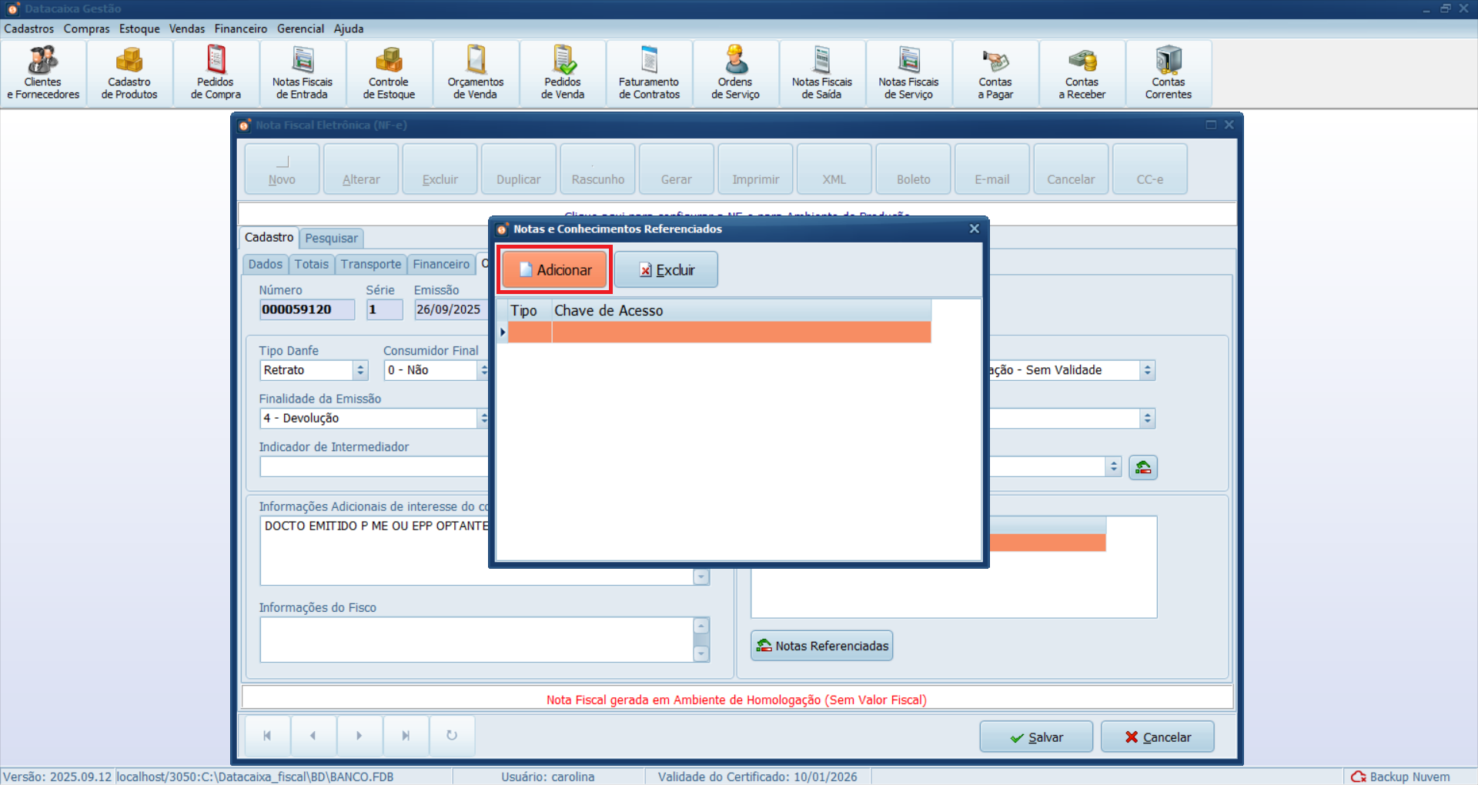Close the Notas e Conhecimentos Referenciados dialog
This screenshot has width=1478, height=785.
(974, 229)
